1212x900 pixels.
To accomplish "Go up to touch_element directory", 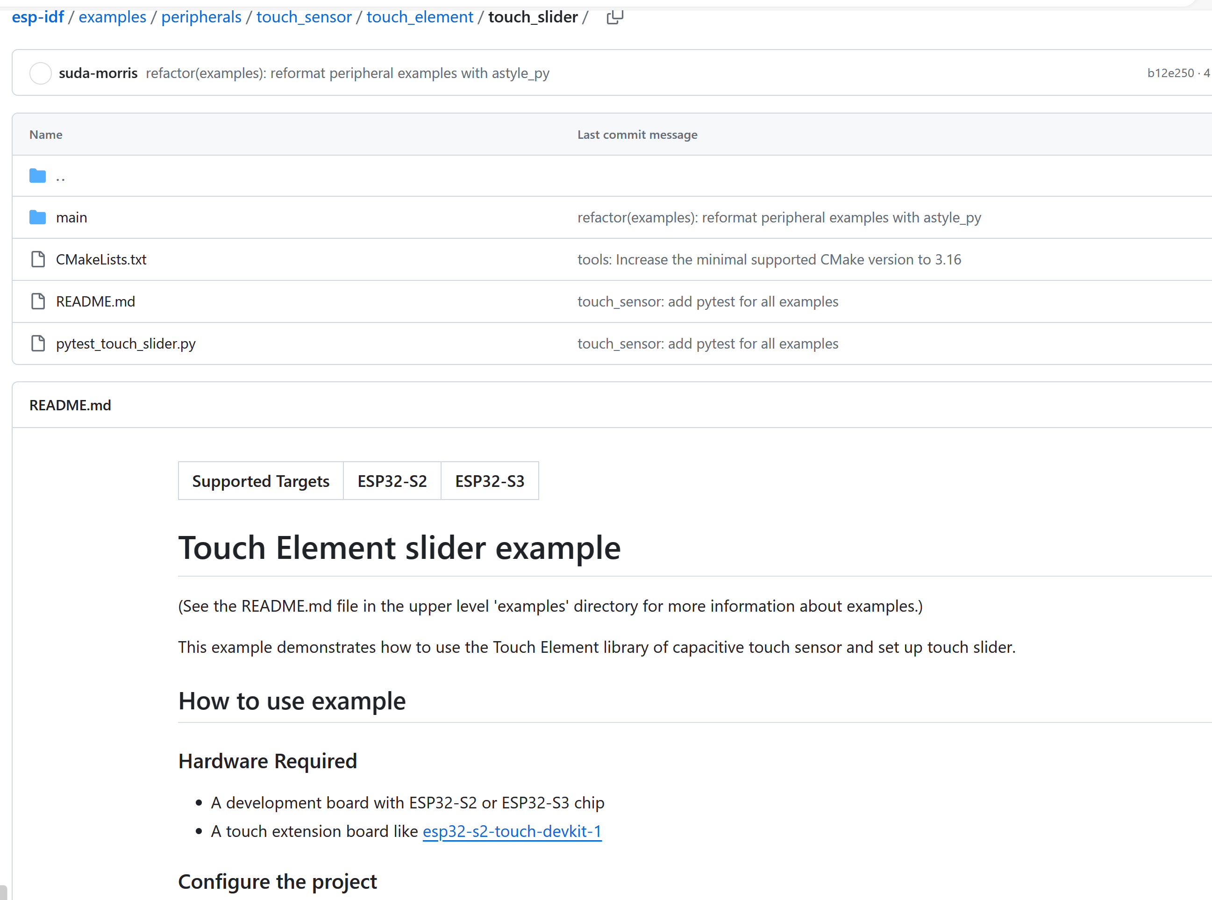I will tap(420, 17).
